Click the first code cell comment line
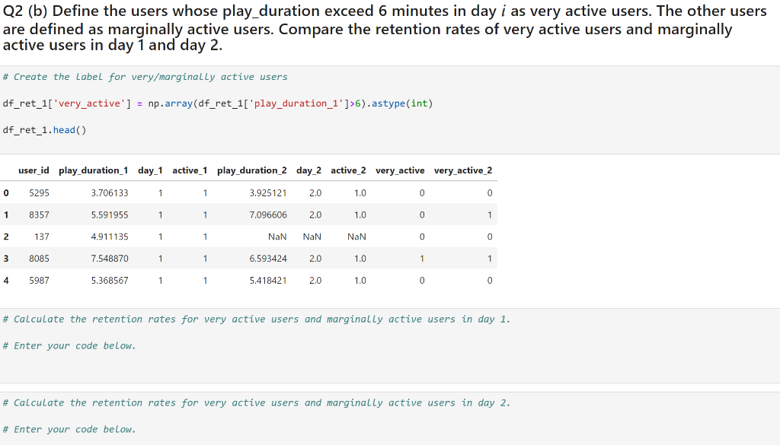 (x=144, y=76)
